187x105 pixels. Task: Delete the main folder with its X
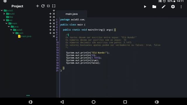[x=54, y=23]
